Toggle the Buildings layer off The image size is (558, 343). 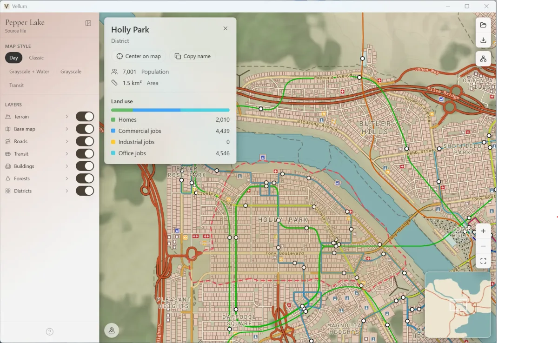tap(85, 166)
